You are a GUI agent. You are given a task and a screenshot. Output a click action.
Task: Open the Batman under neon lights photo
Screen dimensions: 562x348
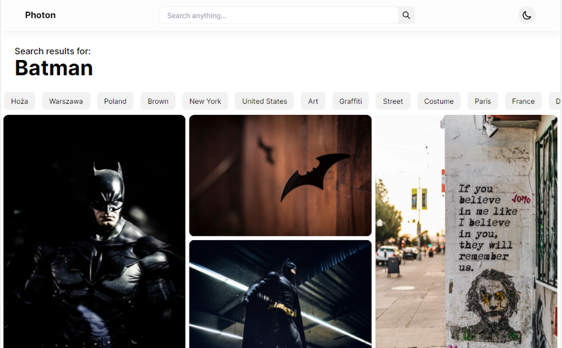pyautogui.click(x=280, y=294)
